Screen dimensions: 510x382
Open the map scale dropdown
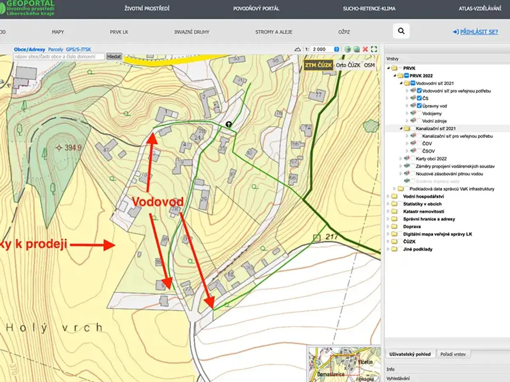coord(337,49)
